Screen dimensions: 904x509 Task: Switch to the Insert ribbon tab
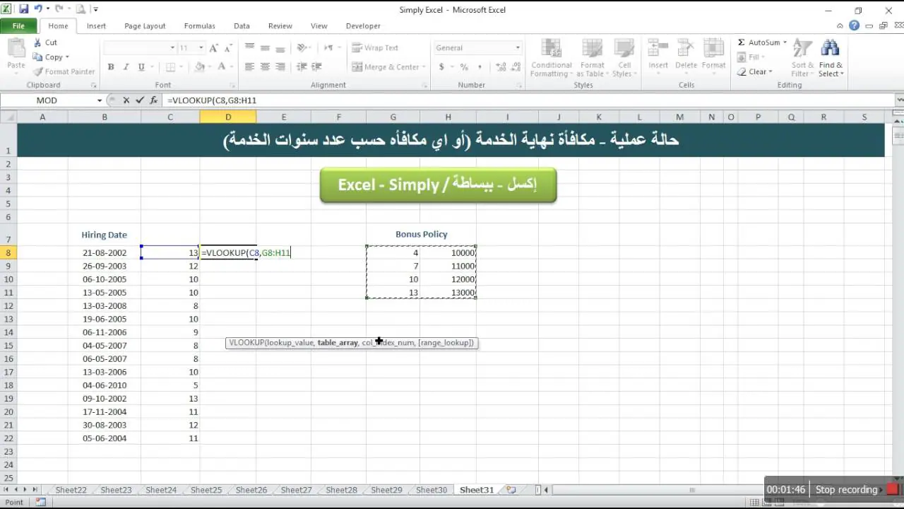point(96,25)
